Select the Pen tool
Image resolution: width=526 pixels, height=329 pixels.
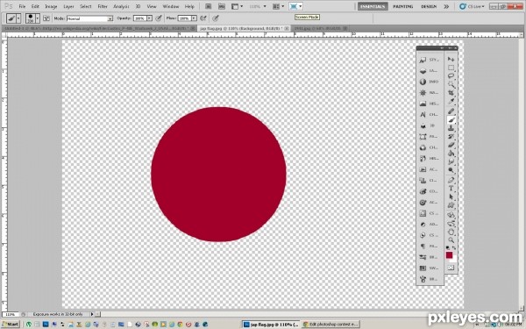point(451,180)
